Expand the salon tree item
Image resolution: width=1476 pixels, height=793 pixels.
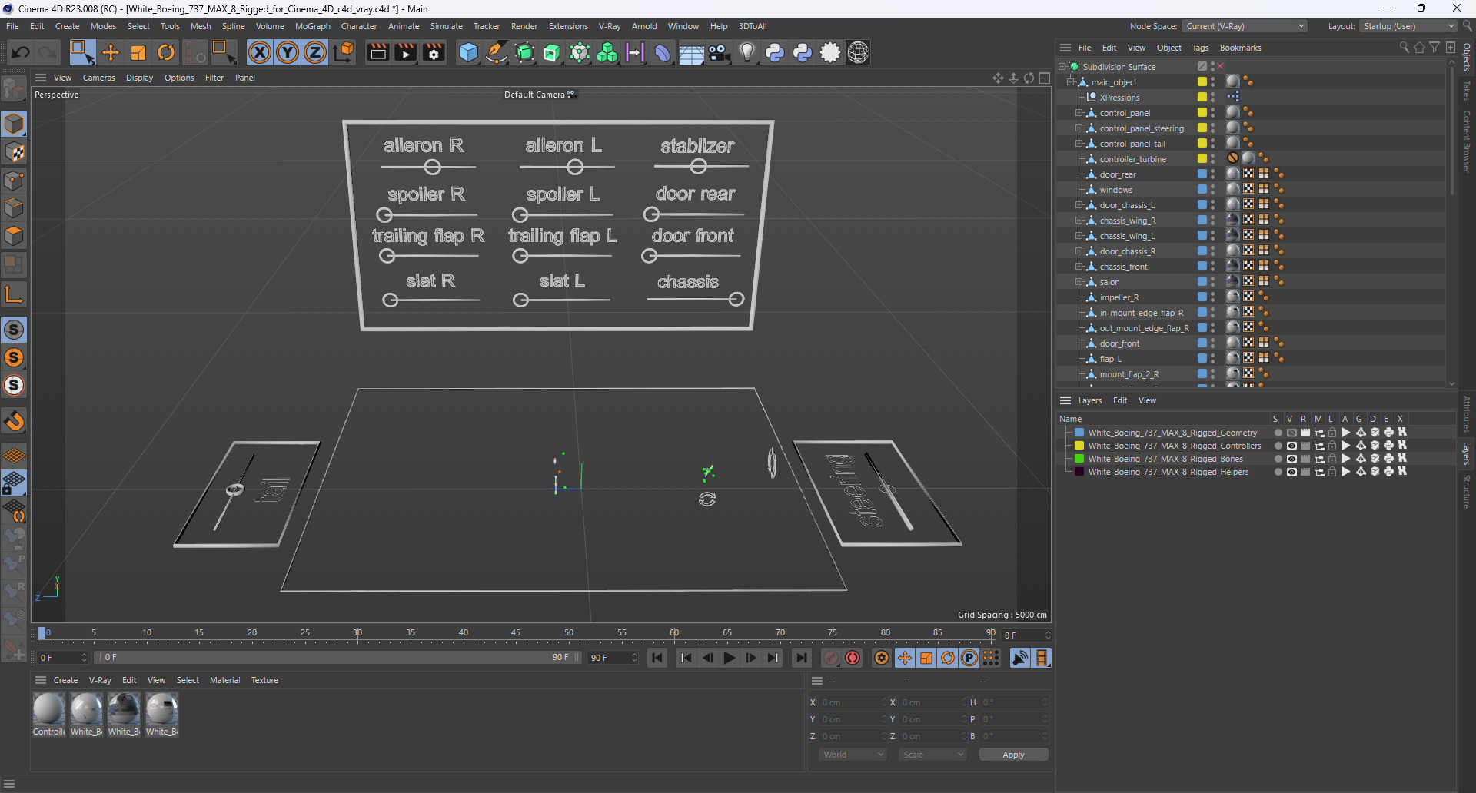click(1079, 282)
